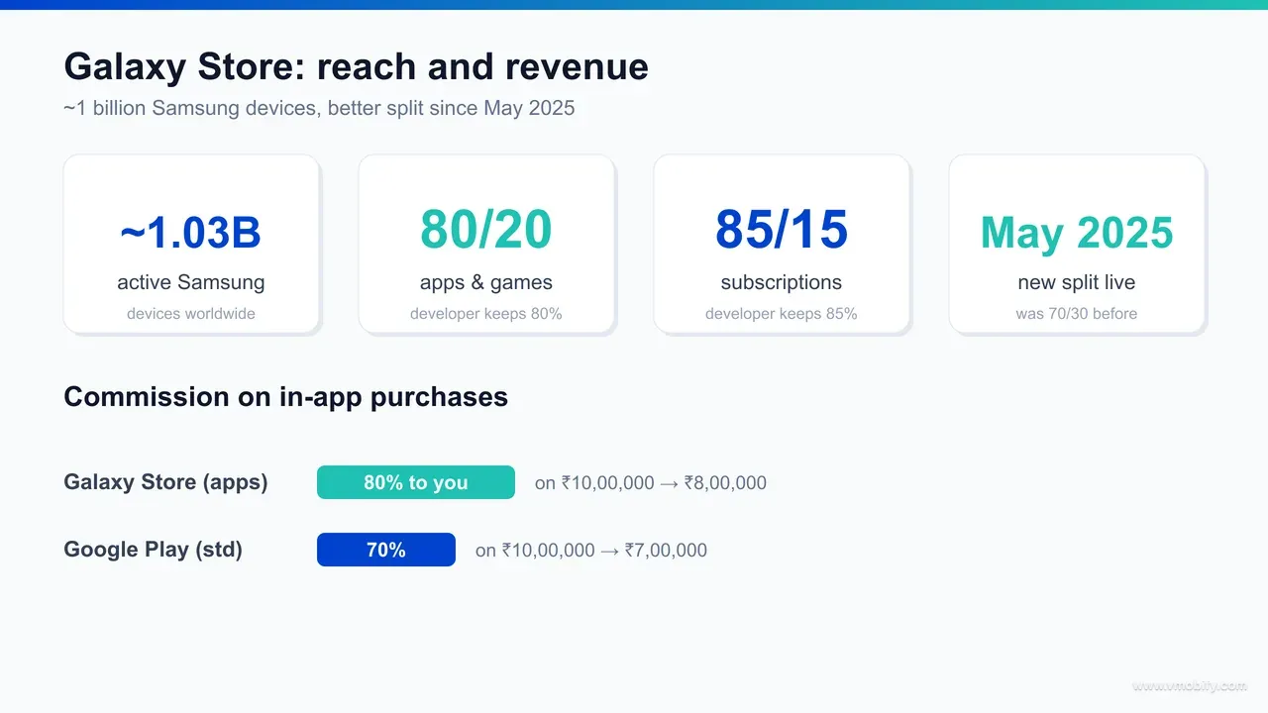The width and height of the screenshot is (1268, 713).
Task: Select the 'new split live' label
Action: pyautogui.click(x=1077, y=282)
